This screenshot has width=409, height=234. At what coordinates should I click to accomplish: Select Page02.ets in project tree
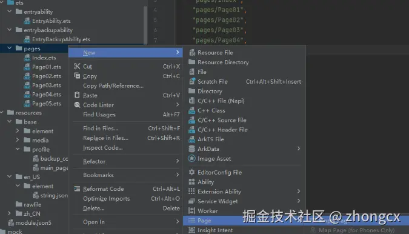[47, 76]
